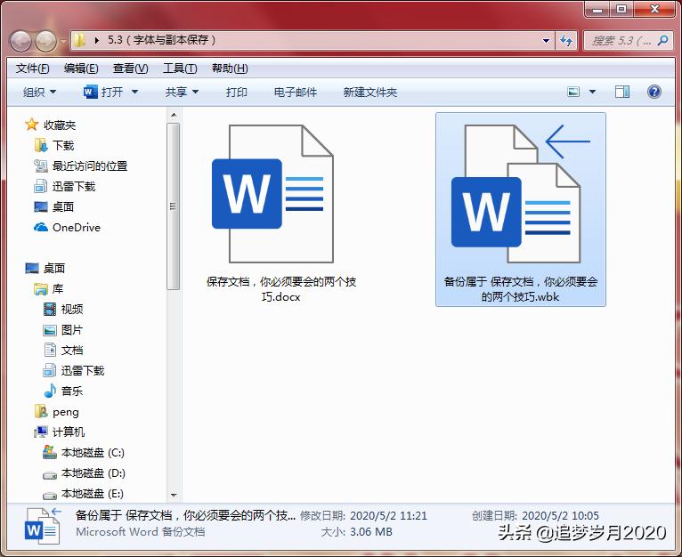Click the Local Disk (C:) drive icon
Viewport: 682px width, 557px height.
pos(50,452)
